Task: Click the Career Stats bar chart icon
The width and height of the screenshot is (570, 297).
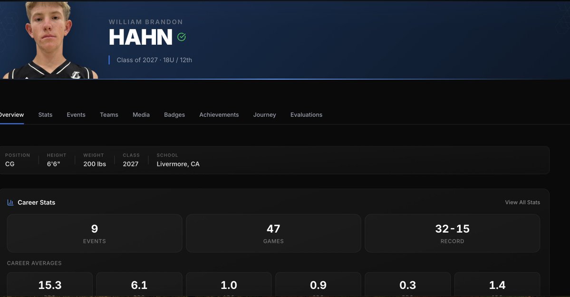Action: (x=10, y=203)
